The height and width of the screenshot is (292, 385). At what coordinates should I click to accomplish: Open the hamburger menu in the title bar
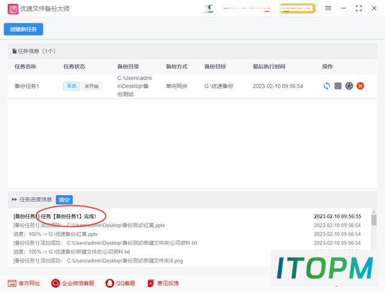coord(328,8)
